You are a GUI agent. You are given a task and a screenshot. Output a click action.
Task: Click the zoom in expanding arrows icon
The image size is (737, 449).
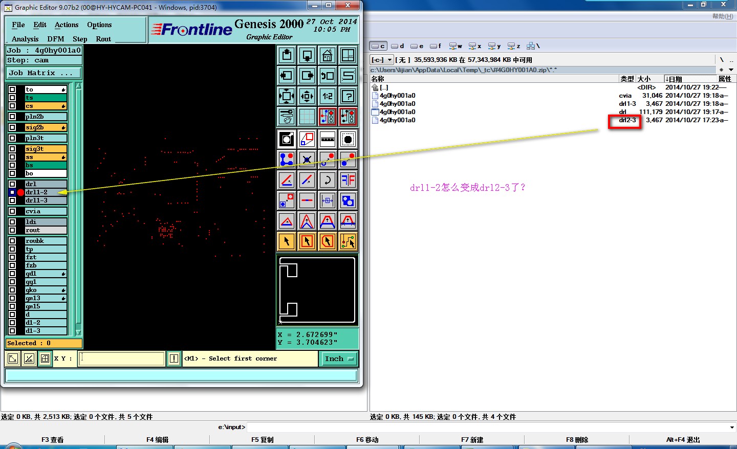pos(287,96)
